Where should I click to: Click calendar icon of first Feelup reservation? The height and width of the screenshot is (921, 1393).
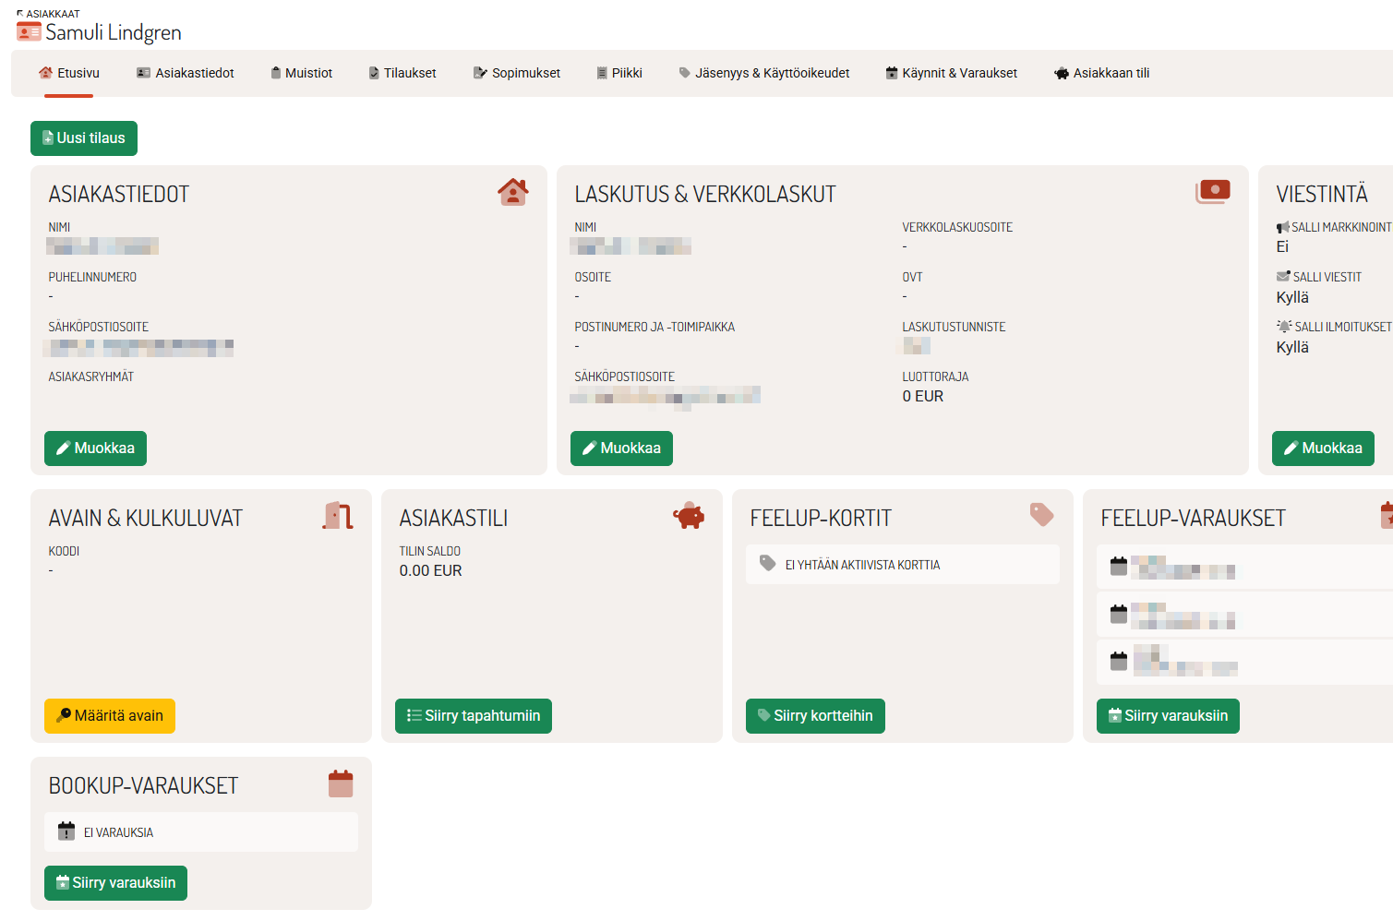(x=1119, y=567)
